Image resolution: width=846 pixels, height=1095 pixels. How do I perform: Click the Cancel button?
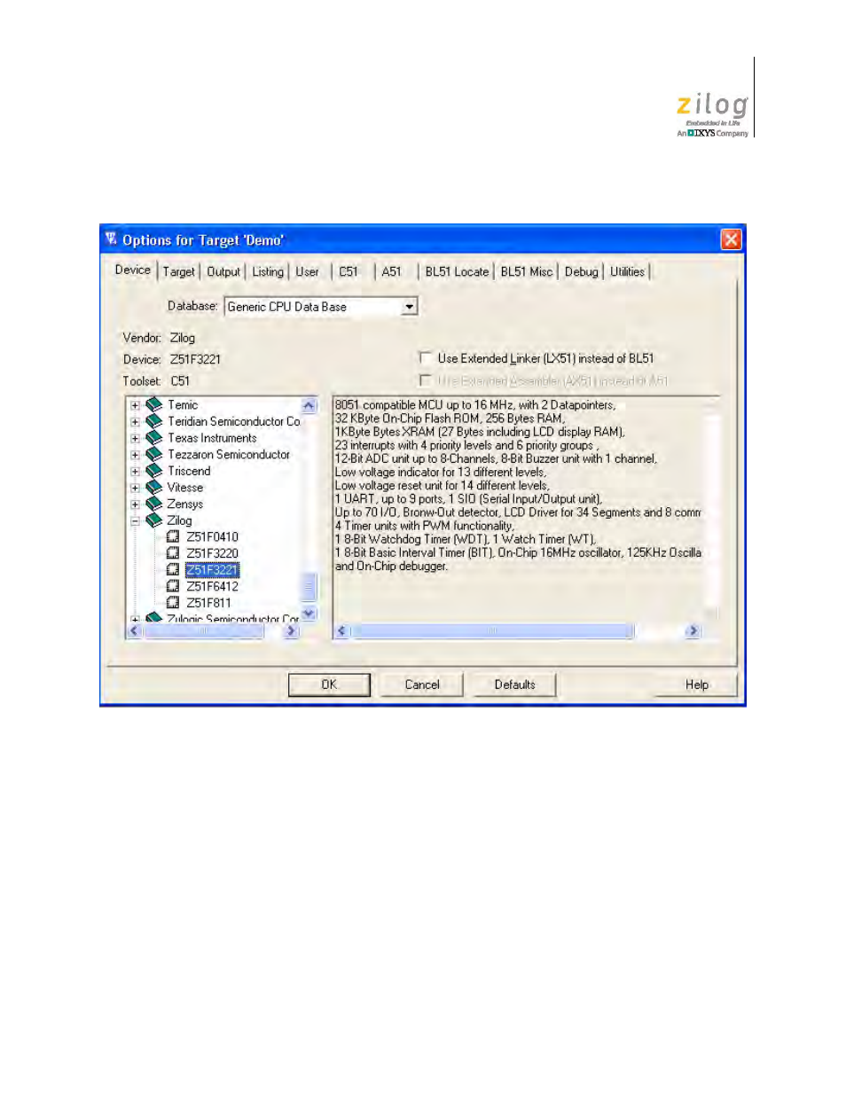click(x=422, y=684)
